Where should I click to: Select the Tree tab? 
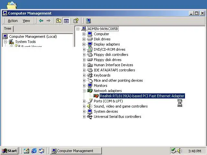(x=8, y=28)
